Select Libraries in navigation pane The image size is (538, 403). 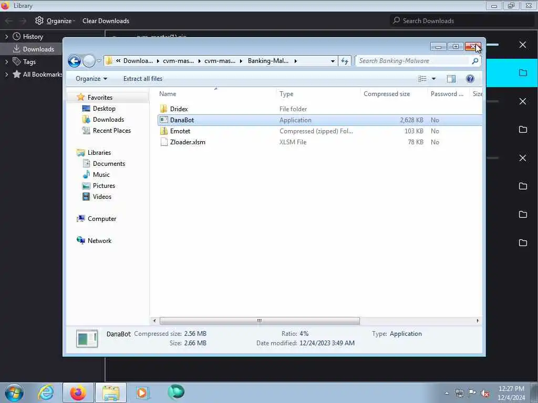(99, 153)
